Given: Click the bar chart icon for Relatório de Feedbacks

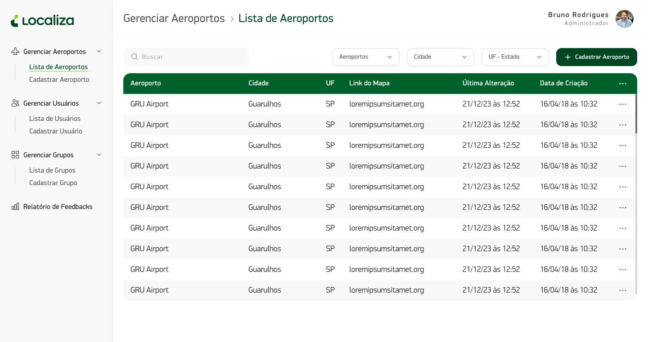Looking at the screenshot, I should click(15, 206).
